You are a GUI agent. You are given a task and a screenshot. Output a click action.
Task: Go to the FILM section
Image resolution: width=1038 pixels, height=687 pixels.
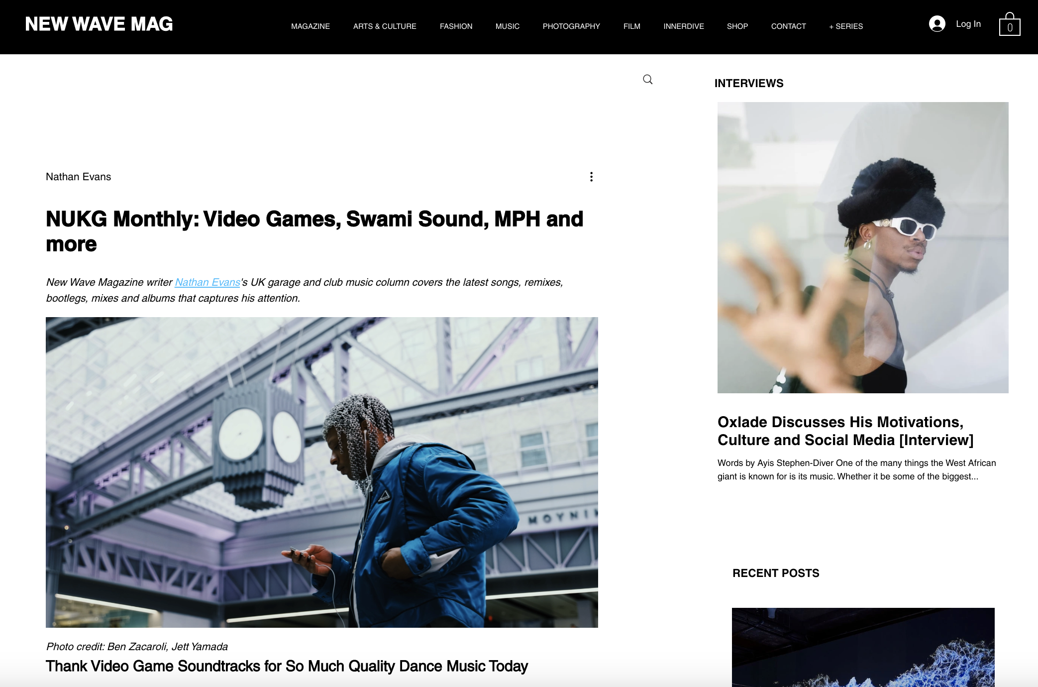[632, 26]
